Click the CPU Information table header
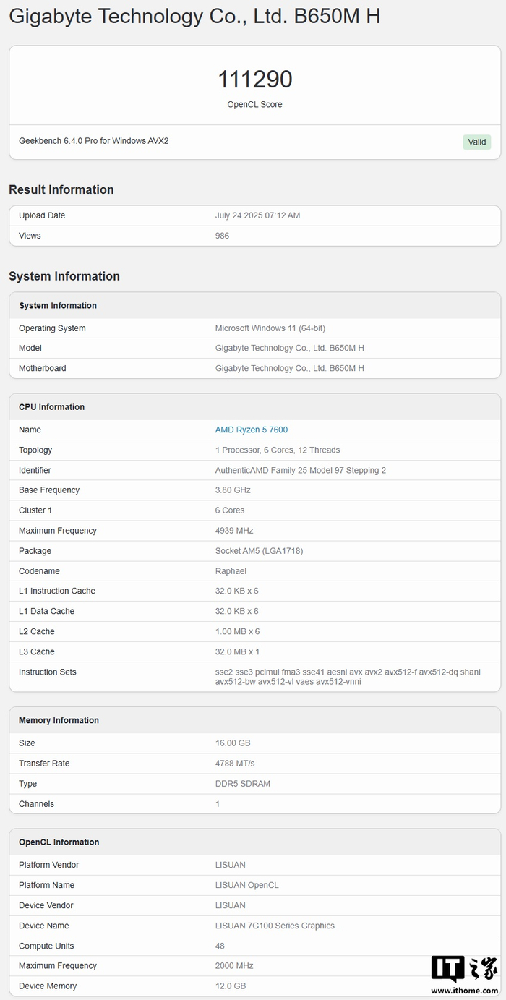This screenshot has width=506, height=1000. coord(51,407)
